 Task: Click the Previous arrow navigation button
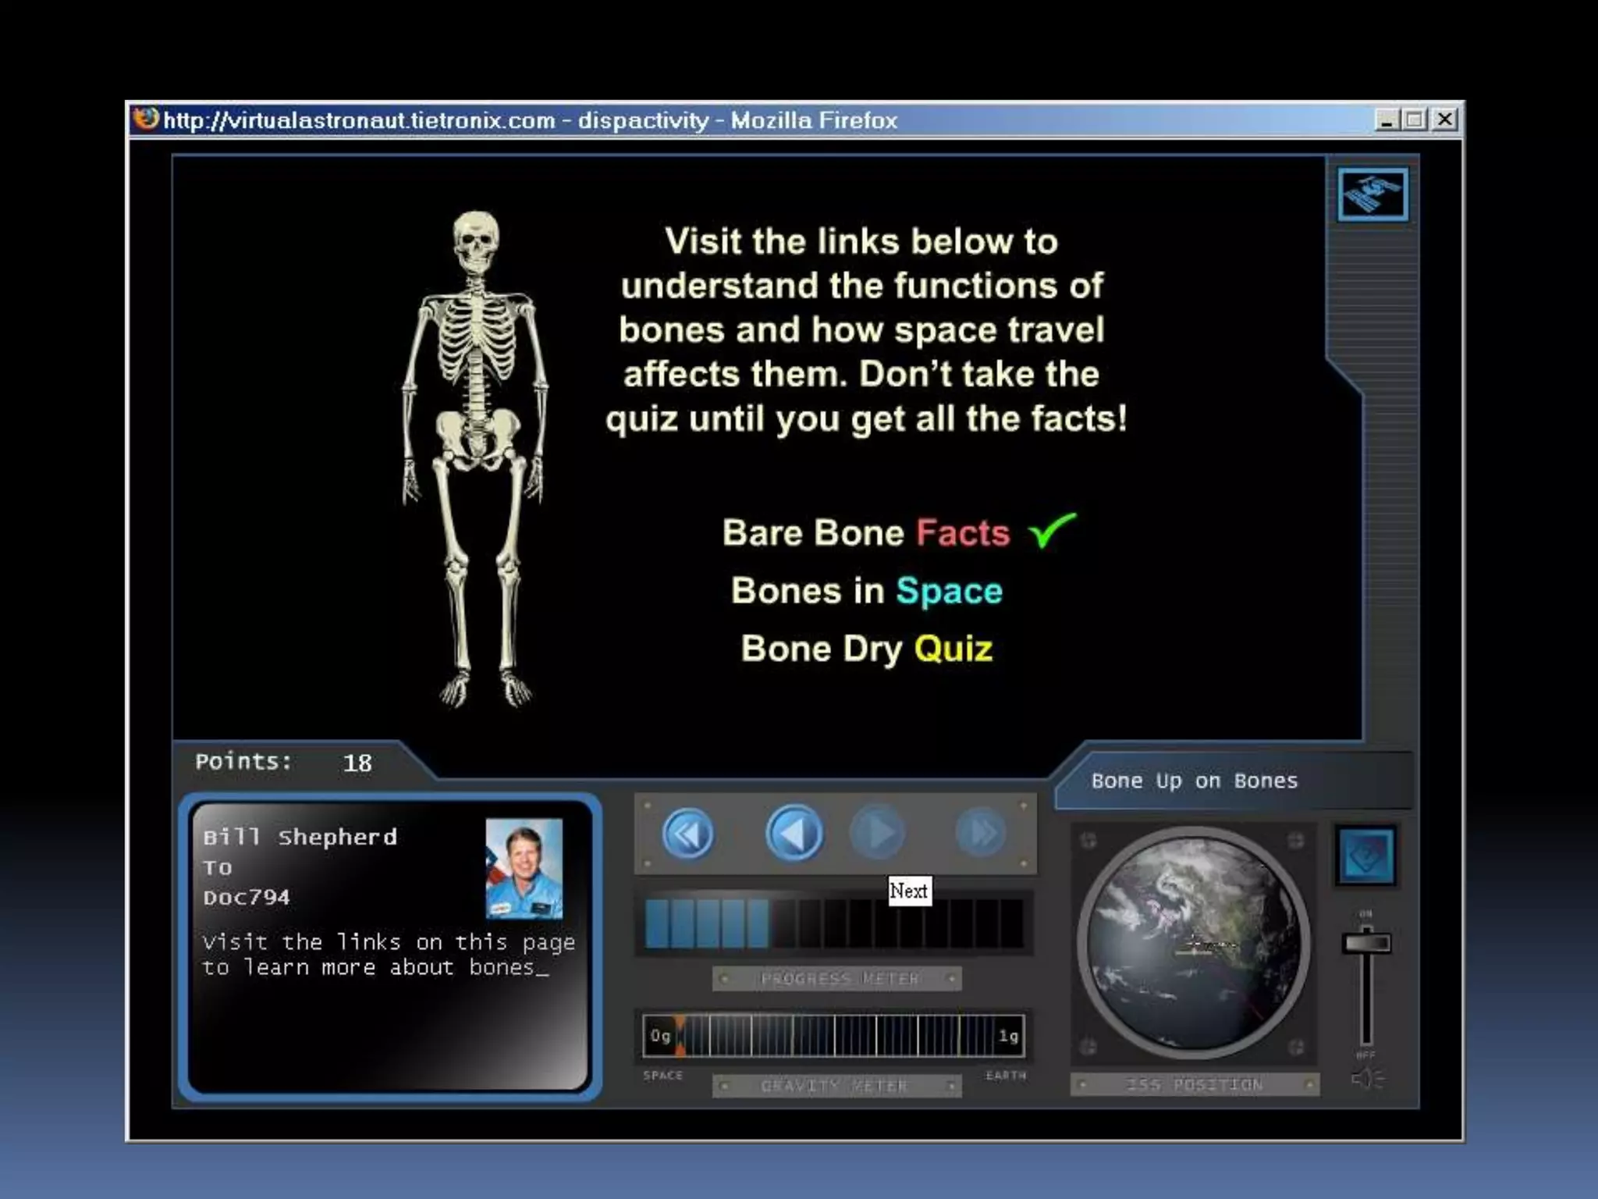coord(794,833)
